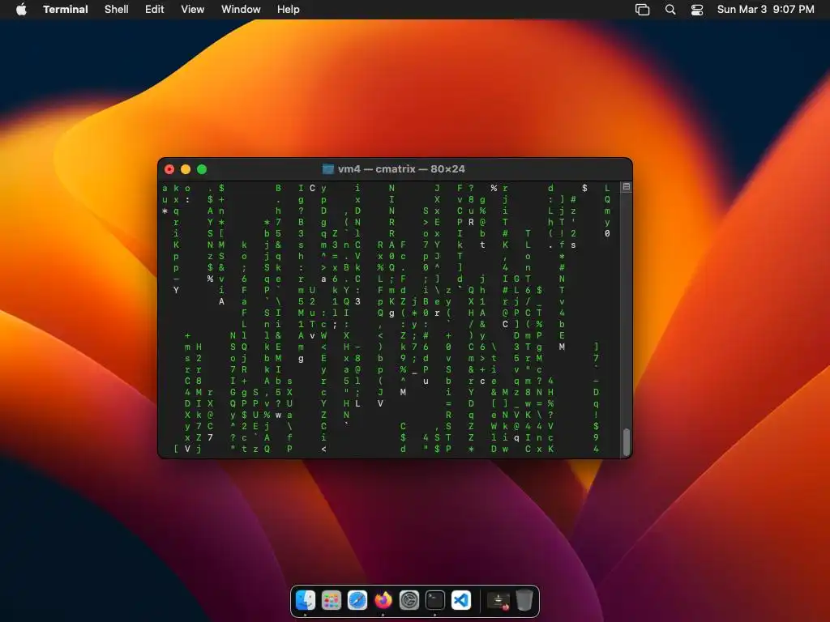This screenshot has width=830, height=622.
Task: Open Terminal from the Dock
Action: pos(435,600)
